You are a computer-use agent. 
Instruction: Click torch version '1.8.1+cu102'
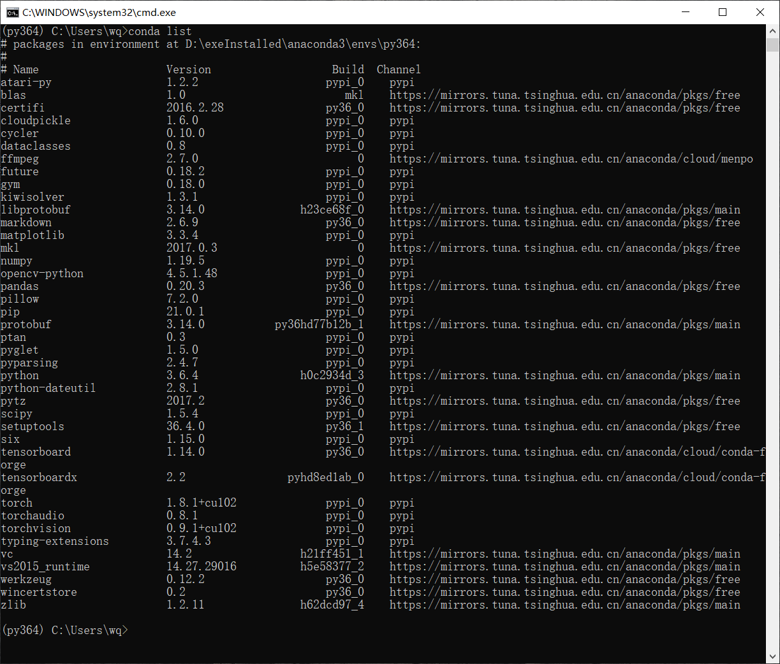[x=202, y=503]
